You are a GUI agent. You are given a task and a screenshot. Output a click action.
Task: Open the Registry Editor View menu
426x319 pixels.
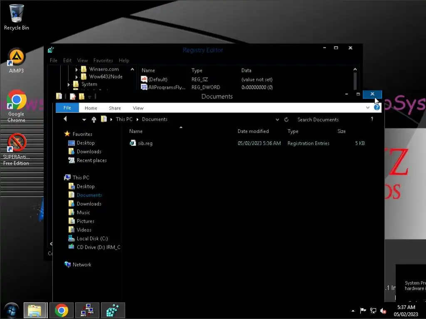point(82,61)
